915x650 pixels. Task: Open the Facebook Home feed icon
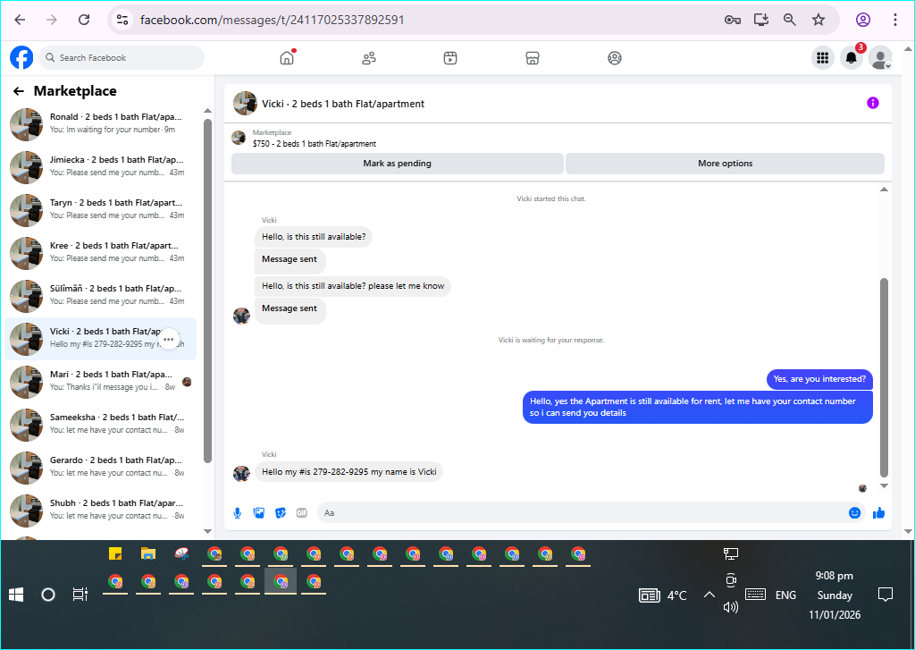(287, 58)
